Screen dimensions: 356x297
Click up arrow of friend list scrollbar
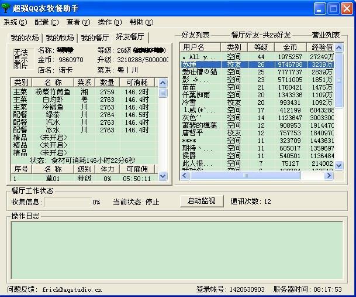tap(338, 47)
